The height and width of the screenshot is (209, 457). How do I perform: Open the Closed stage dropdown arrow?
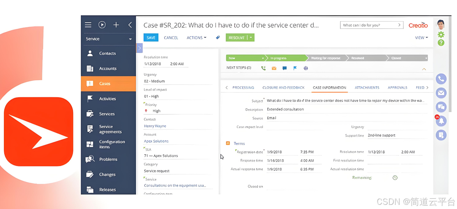426,58
